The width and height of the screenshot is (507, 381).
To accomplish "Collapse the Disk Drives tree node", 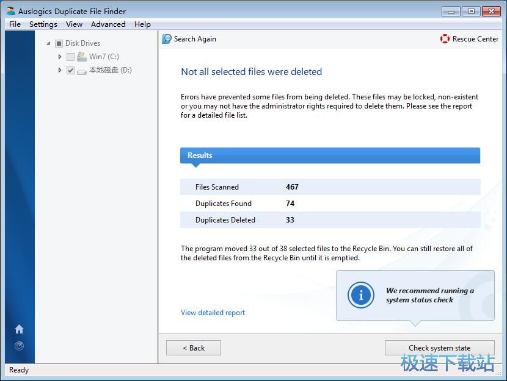I will 48,43.
